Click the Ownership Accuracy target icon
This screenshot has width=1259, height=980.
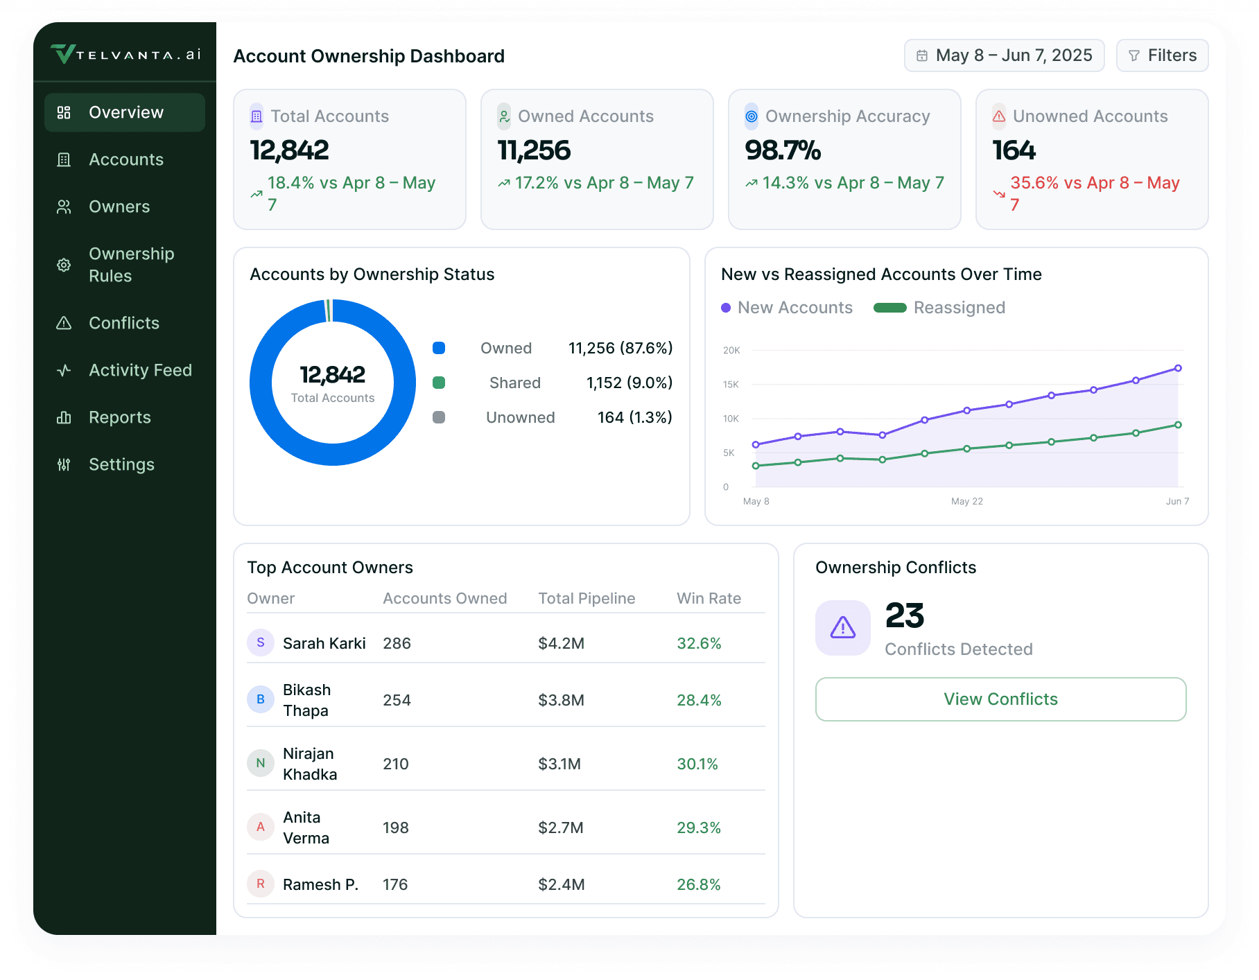[752, 116]
